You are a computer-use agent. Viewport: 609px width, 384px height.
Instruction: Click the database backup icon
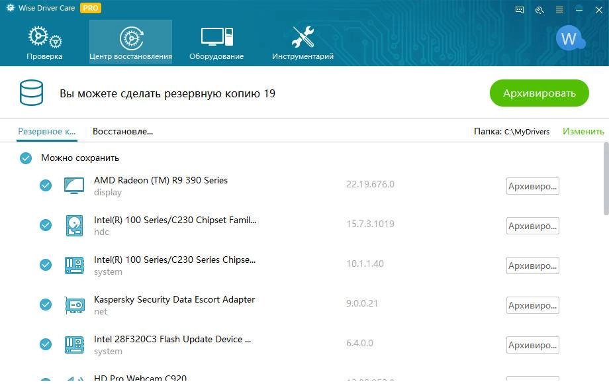pos(31,93)
